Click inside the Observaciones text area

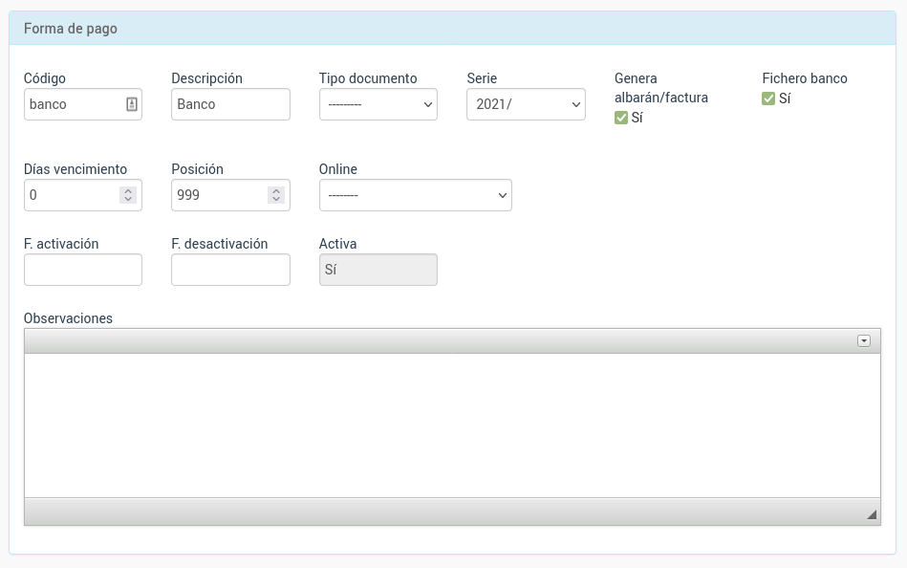click(x=452, y=426)
